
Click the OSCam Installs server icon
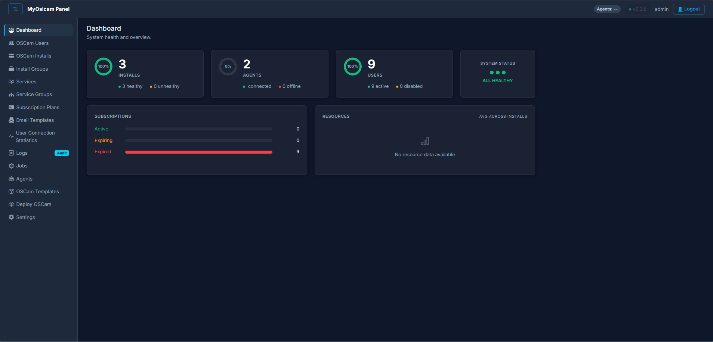coord(11,56)
